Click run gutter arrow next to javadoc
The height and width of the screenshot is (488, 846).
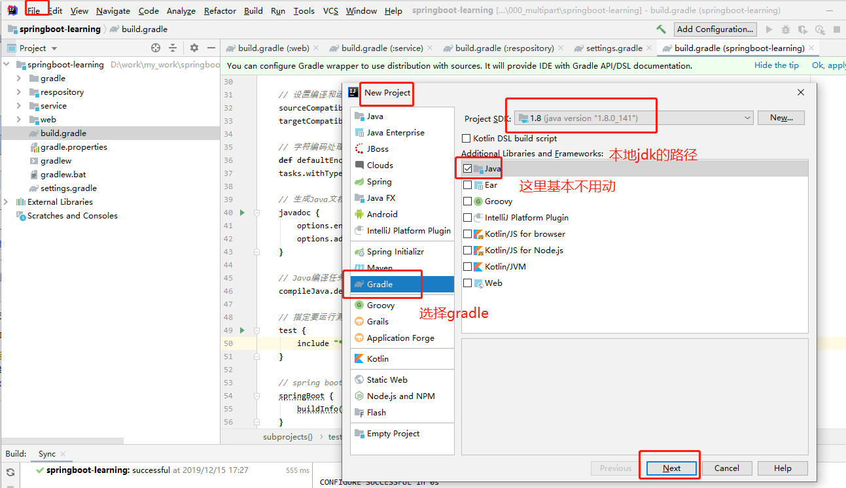pyautogui.click(x=243, y=213)
